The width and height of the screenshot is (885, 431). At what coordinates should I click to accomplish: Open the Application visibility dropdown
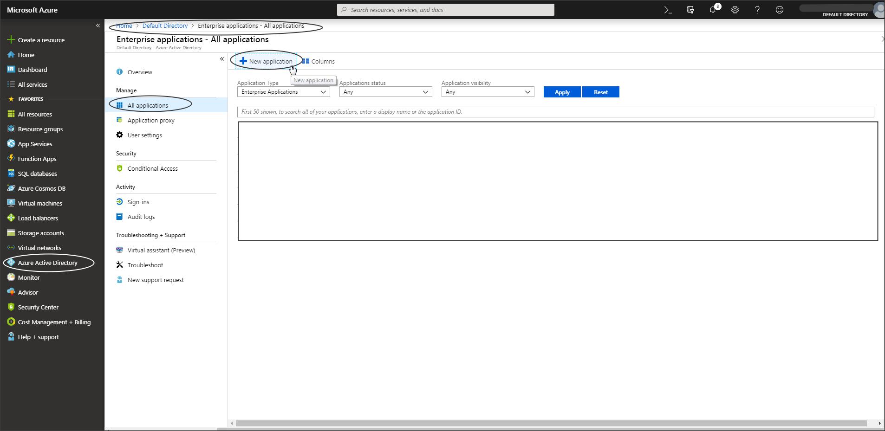pyautogui.click(x=488, y=92)
